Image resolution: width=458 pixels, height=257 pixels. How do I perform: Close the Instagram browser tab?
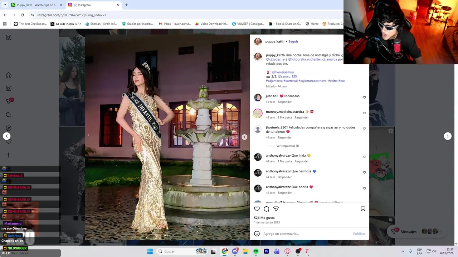118,5
